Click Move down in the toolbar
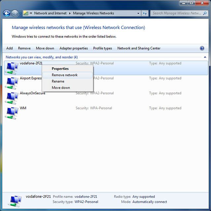211x211 pixels. [x=45, y=48]
